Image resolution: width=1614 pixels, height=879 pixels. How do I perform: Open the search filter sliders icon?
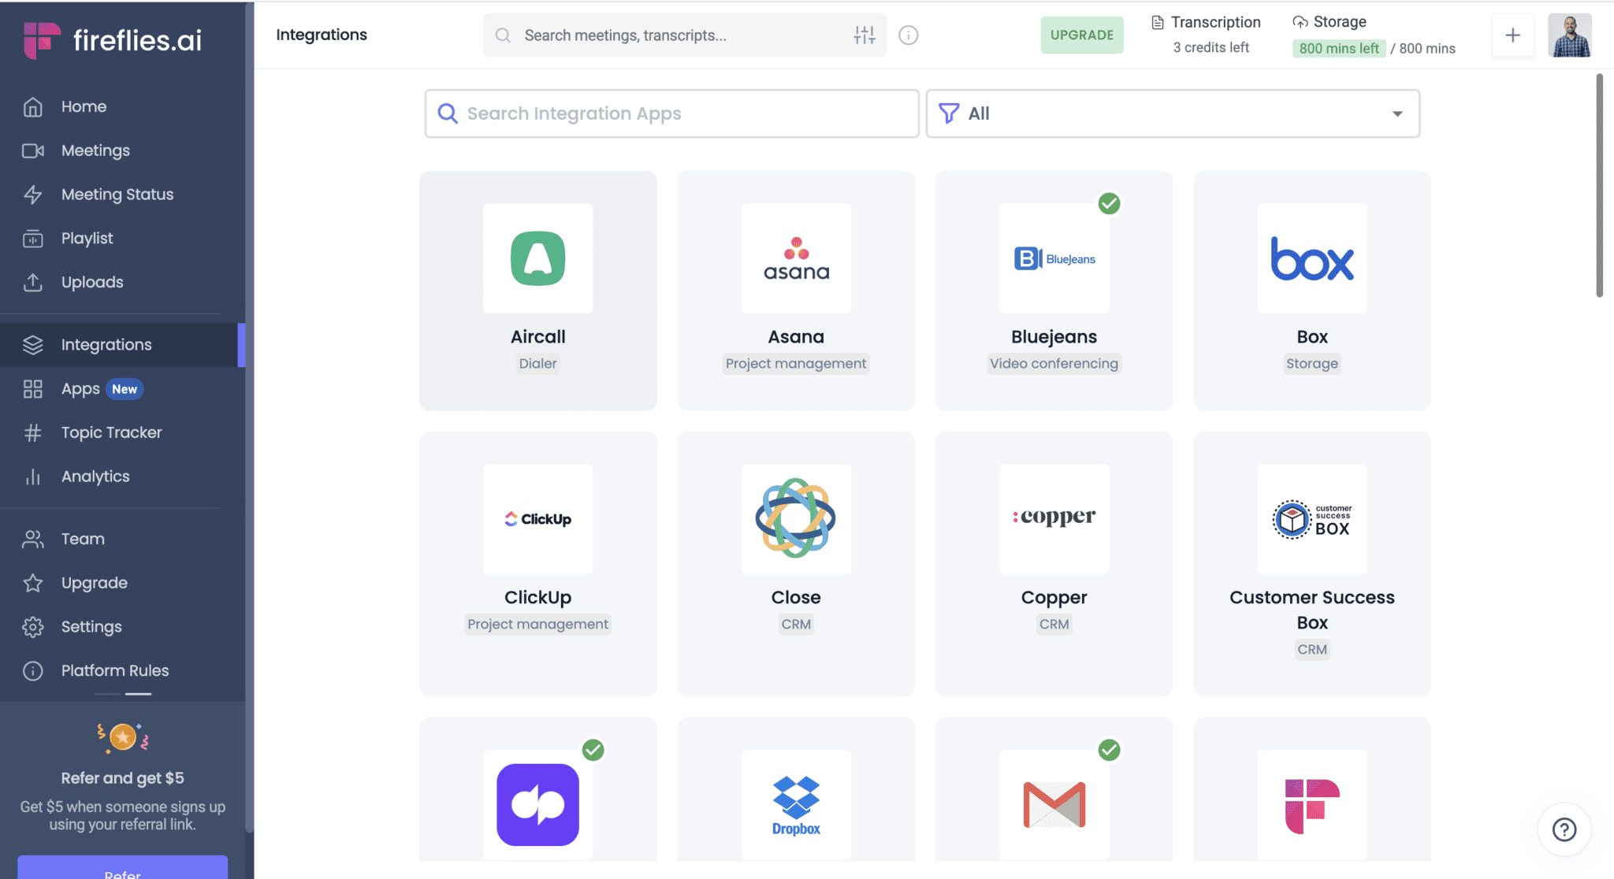click(864, 35)
